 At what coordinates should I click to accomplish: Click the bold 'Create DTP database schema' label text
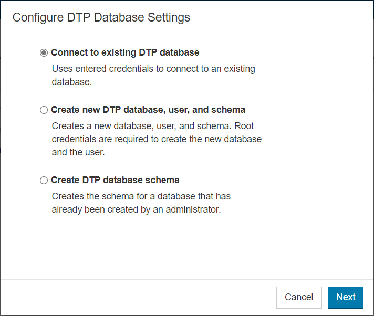pyautogui.click(x=115, y=180)
